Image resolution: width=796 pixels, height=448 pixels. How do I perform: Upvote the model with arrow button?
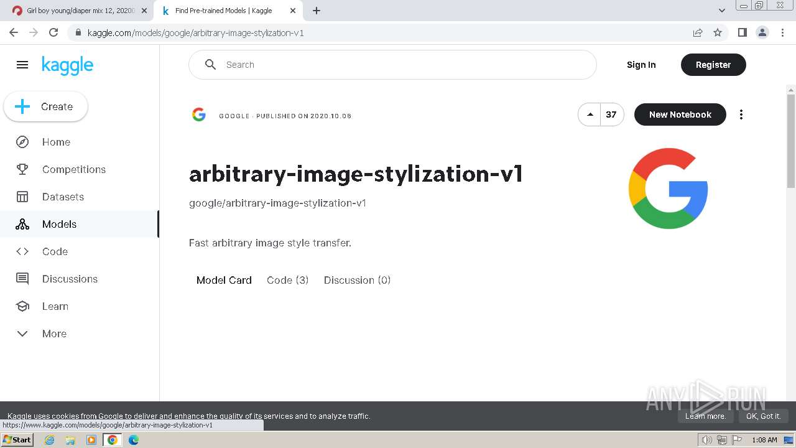click(x=590, y=114)
